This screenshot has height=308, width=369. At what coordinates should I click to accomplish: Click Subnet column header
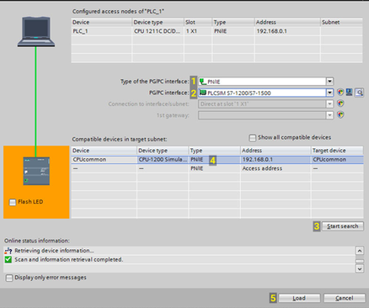coord(341,22)
